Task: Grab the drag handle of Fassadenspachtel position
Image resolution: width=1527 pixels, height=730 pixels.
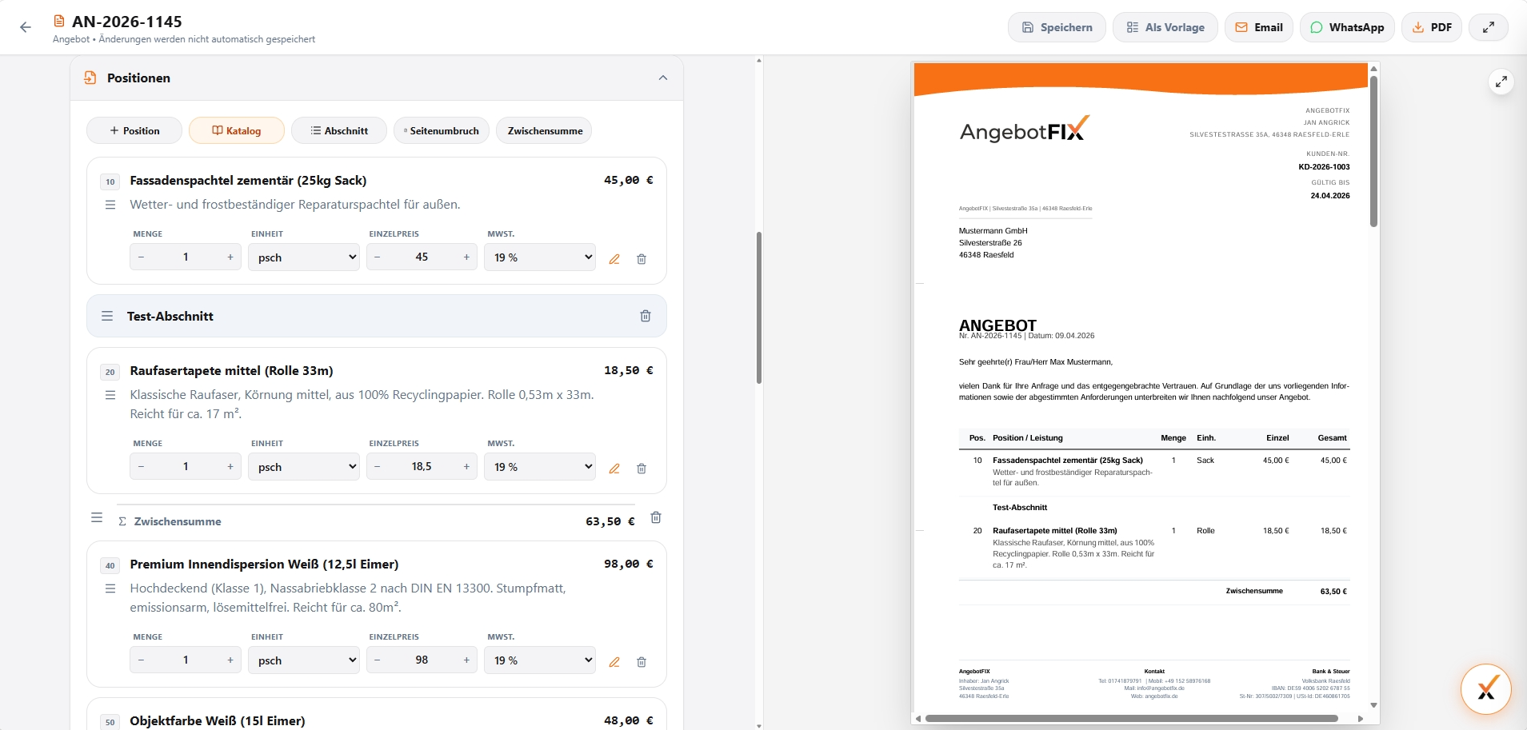Action: click(x=110, y=205)
